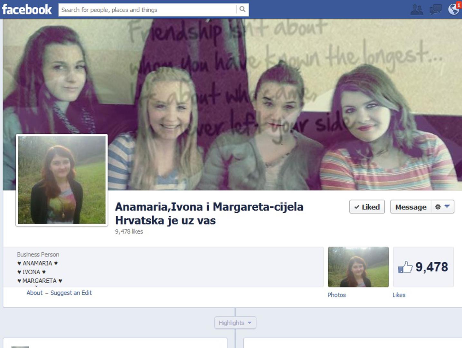The height and width of the screenshot is (348, 462).
Task: Select the Photos label
Action: pyautogui.click(x=336, y=295)
